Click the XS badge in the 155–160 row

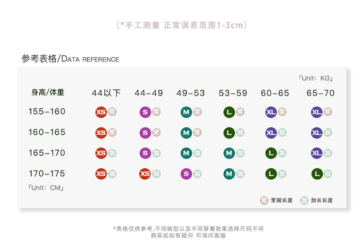tap(101, 112)
